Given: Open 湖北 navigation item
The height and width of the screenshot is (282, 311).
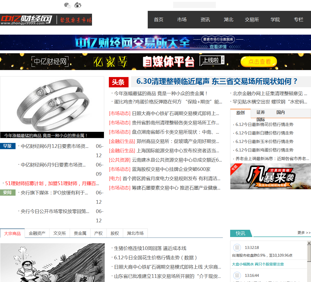Looking at the screenshot, I should click(229, 20).
